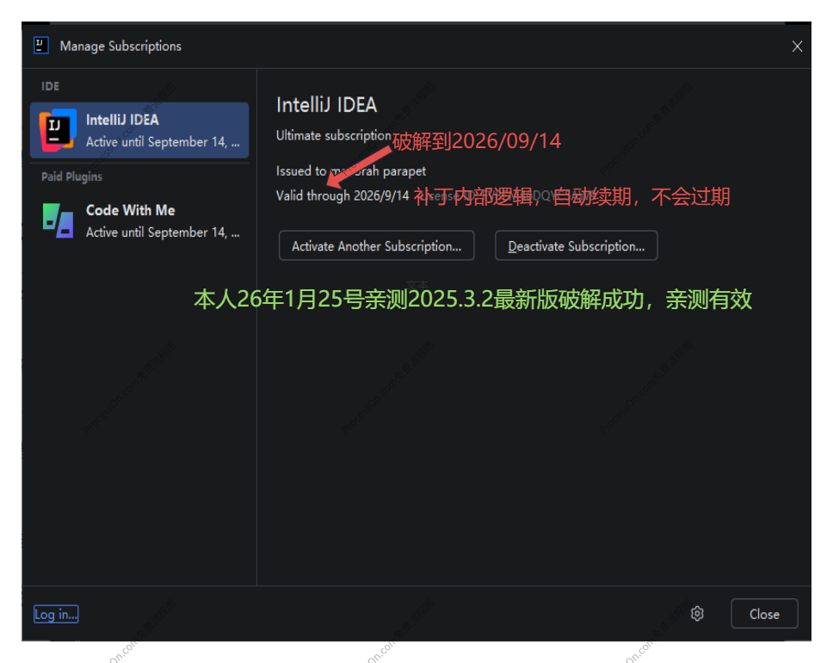
Task: Click Active until status under IntelliJ IDEA
Action: (162, 142)
